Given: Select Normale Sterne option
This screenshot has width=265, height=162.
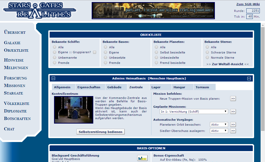Looking at the screenshot, I should point(207,57).
